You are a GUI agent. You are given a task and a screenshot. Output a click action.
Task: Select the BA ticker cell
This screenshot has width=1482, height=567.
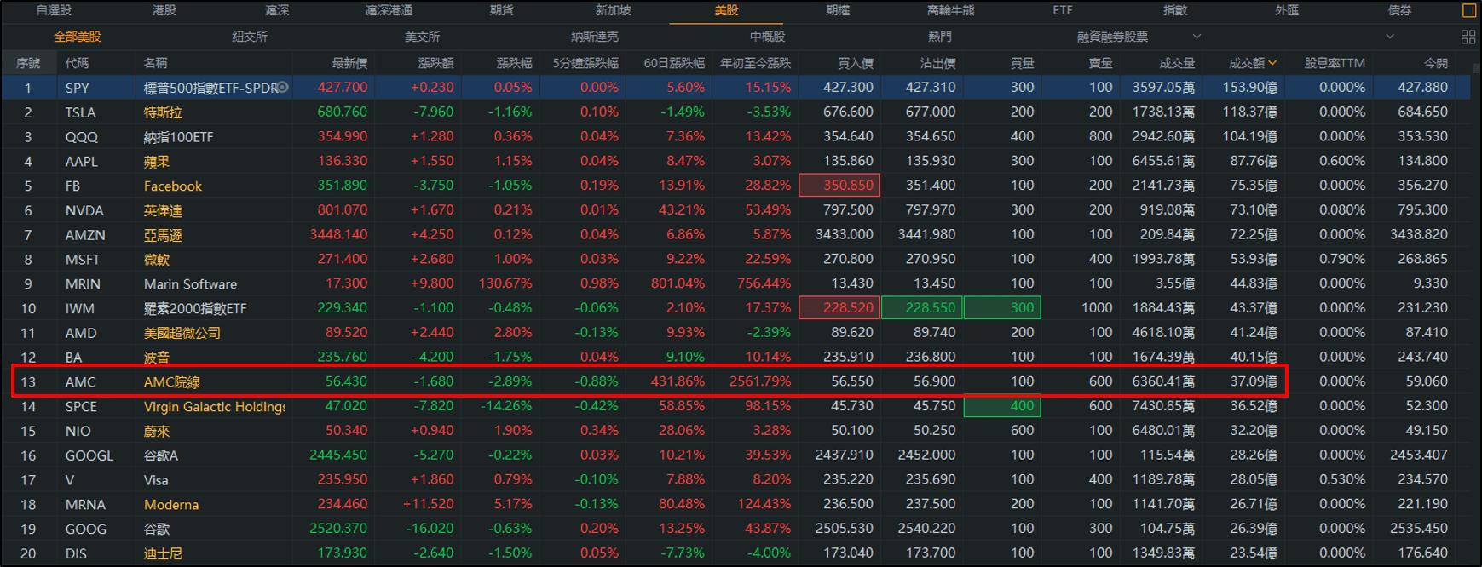pyautogui.click(x=73, y=358)
